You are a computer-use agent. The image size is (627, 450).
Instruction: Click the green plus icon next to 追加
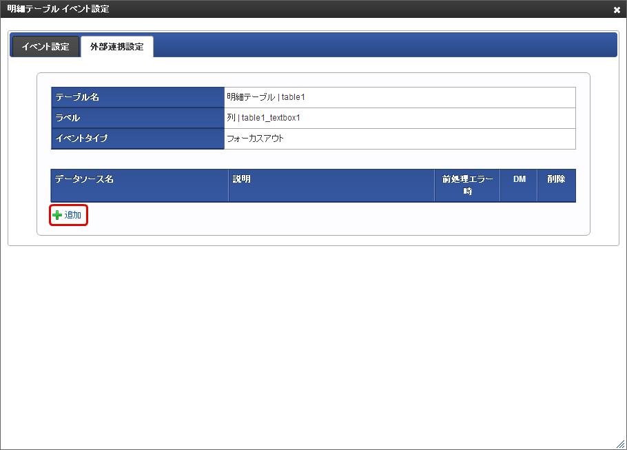coord(57,215)
